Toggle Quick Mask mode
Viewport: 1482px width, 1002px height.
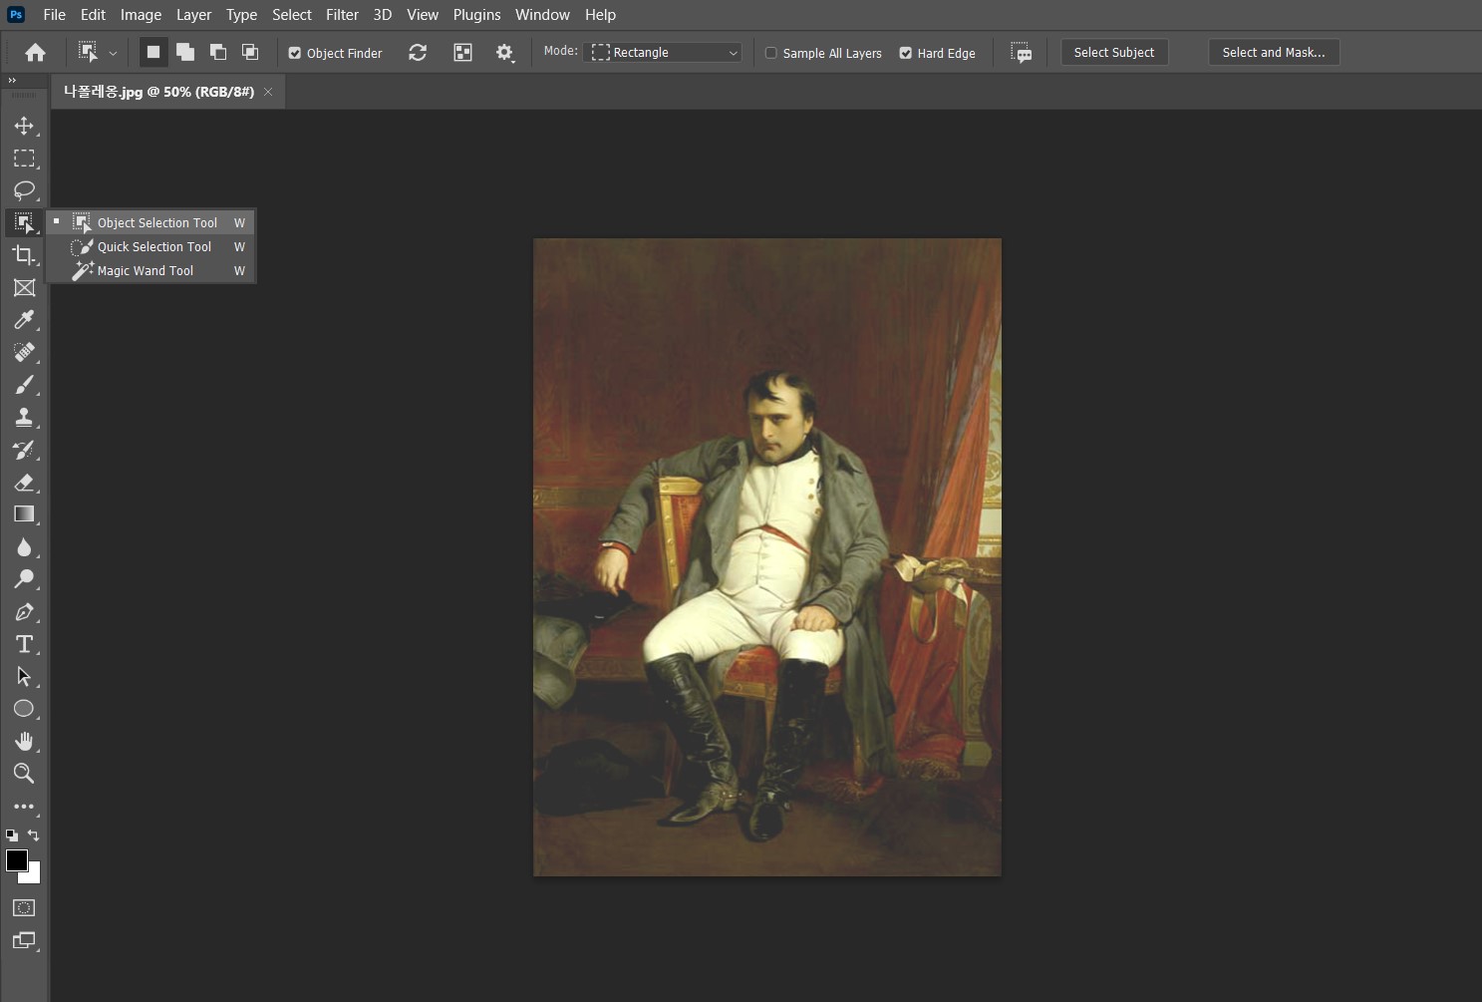click(24, 908)
